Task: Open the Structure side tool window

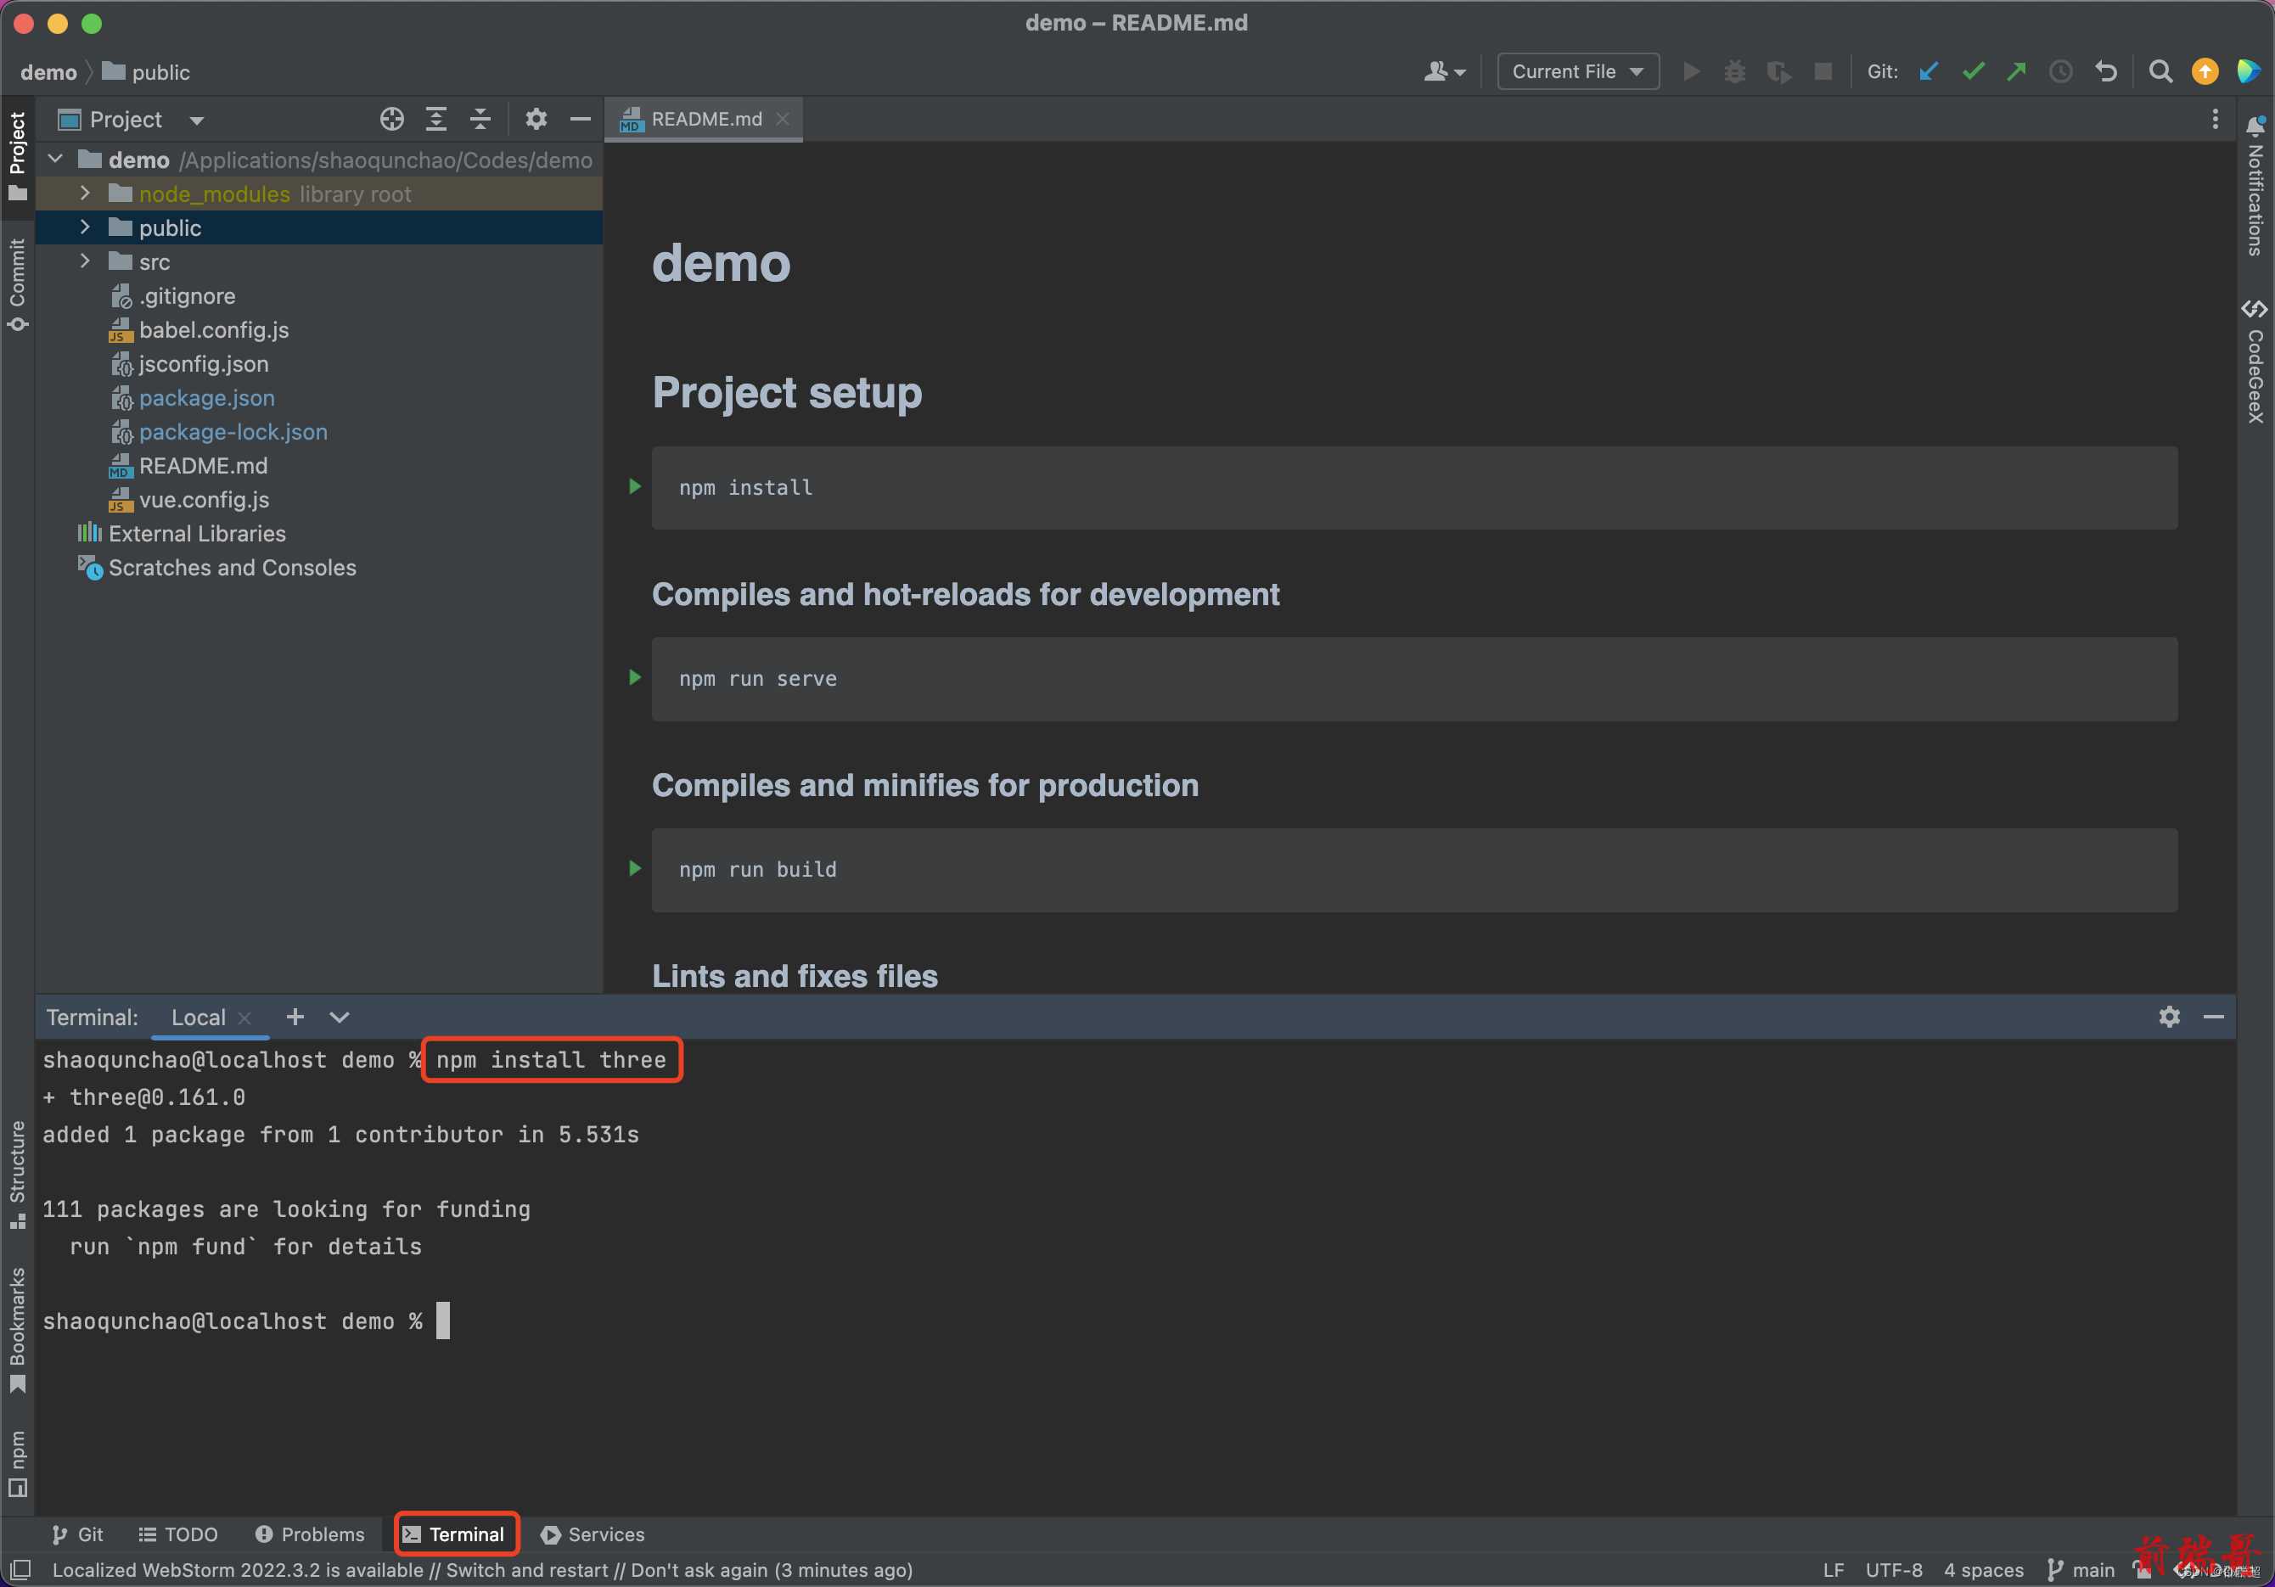Action: click(x=18, y=1175)
